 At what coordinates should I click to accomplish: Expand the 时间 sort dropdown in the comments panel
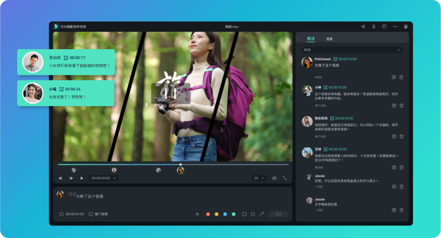coord(352,50)
